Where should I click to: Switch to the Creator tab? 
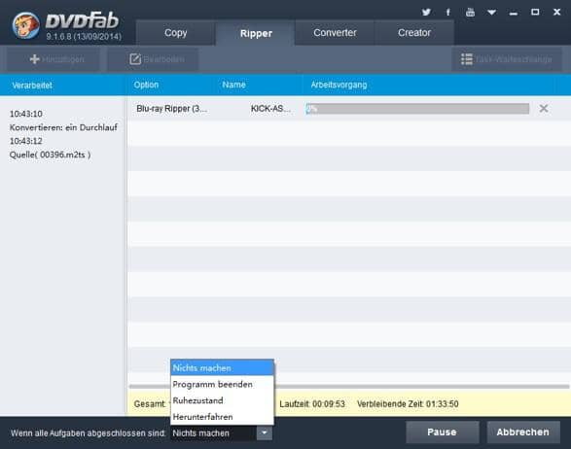[414, 33]
